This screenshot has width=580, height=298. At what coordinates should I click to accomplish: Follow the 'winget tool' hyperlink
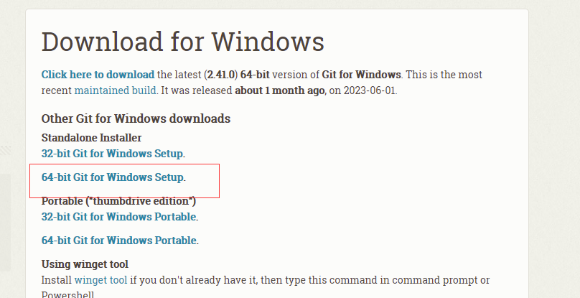coord(100,279)
